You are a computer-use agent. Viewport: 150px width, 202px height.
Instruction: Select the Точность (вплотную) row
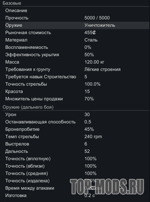77,159
